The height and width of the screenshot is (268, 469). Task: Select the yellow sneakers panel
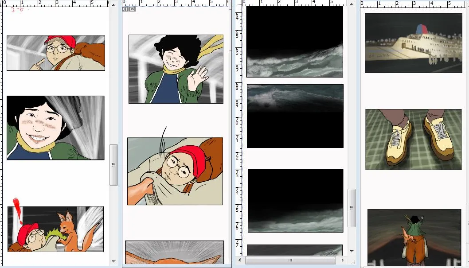tap(413, 140)
